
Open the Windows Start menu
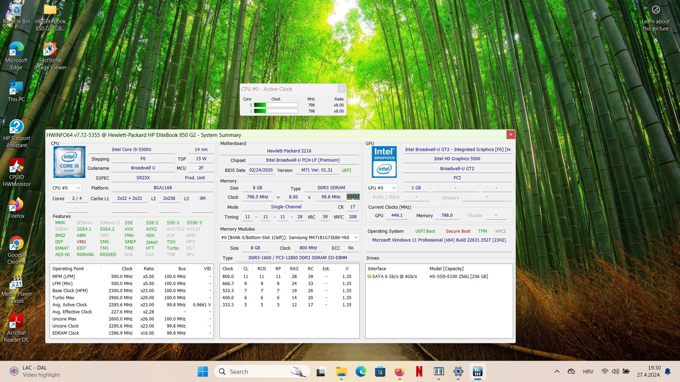[x=203, y=371]
